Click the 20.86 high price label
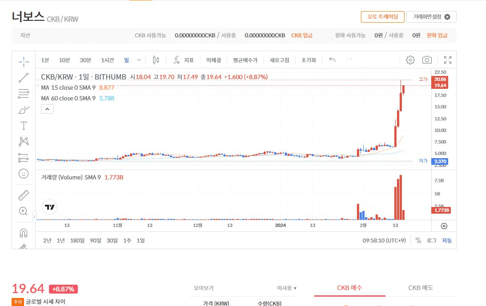Image resolution: width=486 pixels, height=306 pixels. 440,79
